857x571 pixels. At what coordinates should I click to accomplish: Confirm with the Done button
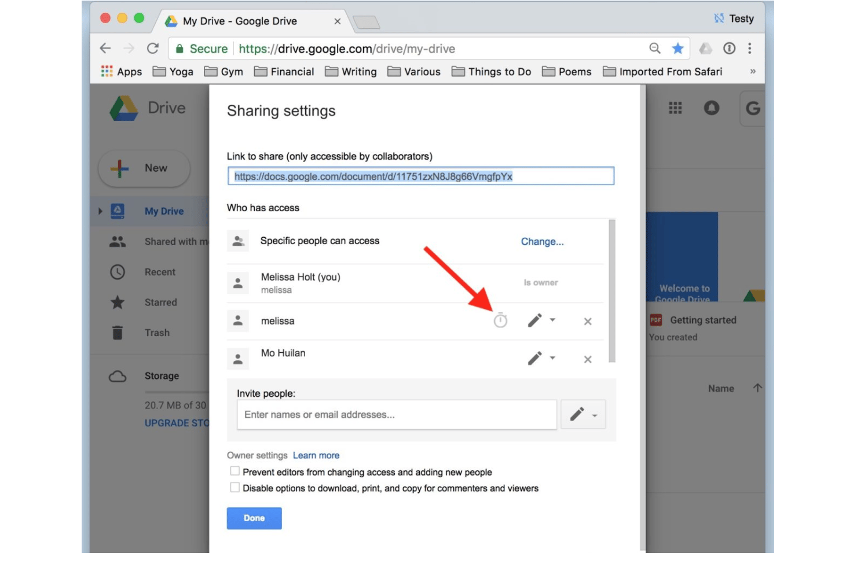coord(254,518)
